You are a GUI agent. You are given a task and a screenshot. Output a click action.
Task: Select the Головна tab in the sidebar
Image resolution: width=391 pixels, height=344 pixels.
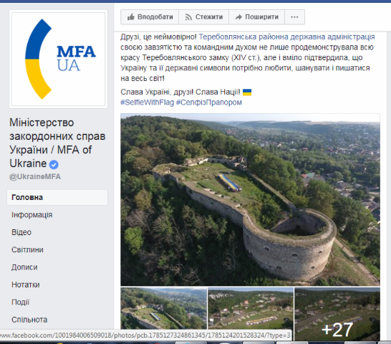pyautogui.click(x=57, y=197)
